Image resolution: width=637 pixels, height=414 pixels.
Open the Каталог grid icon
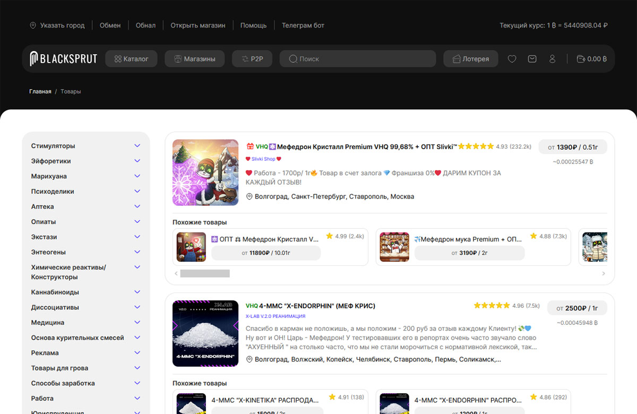click(117, 58)
